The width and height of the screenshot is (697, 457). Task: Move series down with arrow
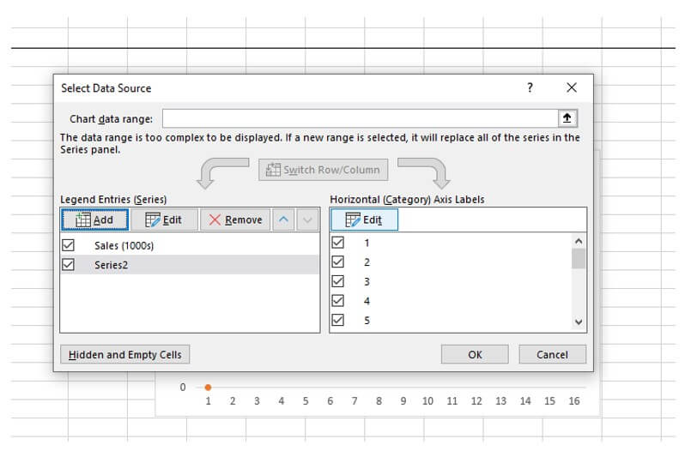tap(308, 219)
